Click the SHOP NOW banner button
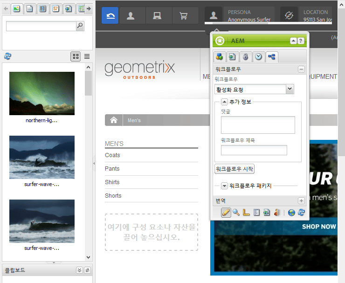345x283 pixels. tap(319, 227)
